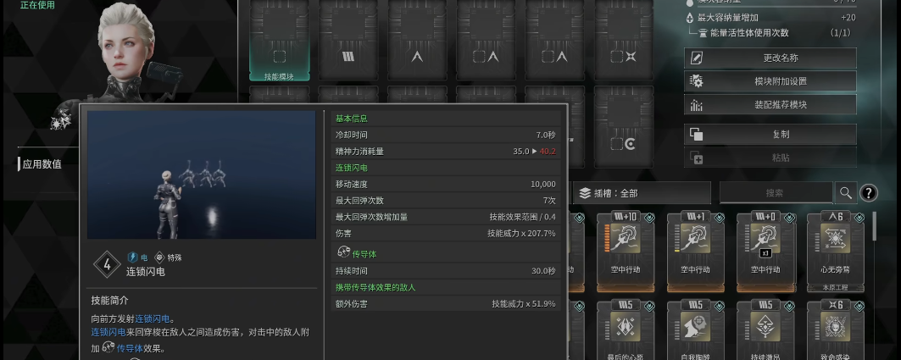
Task: Click the 持续时间 30.0秒 row
Action: 445,270
